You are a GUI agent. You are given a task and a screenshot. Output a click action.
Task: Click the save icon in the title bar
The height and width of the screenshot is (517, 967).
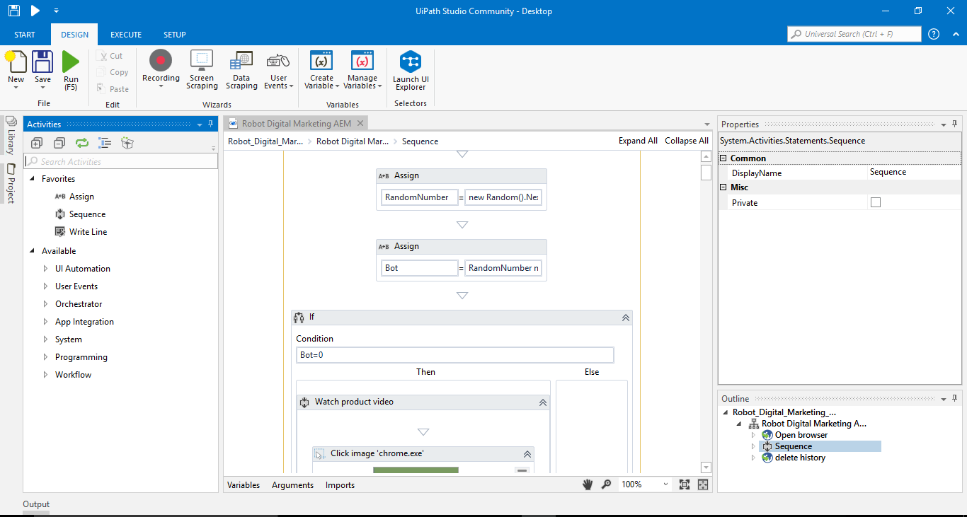coord(14,11)
